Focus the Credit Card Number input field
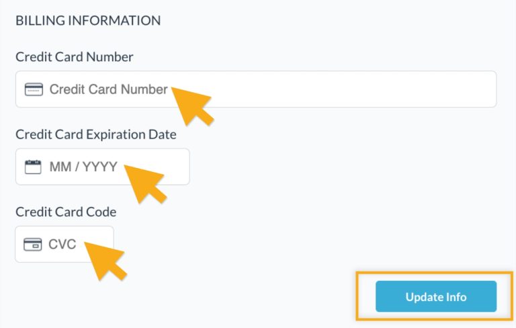Image resolution: width=516 pixels, height=328 pixels. point(302,89)
